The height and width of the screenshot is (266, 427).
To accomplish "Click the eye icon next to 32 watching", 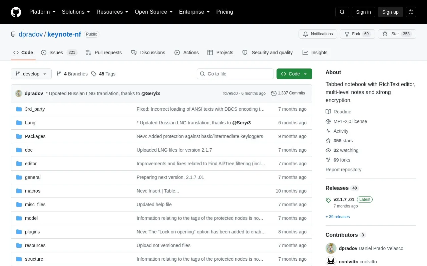I will pyautogui.click(x=328, y=150).
